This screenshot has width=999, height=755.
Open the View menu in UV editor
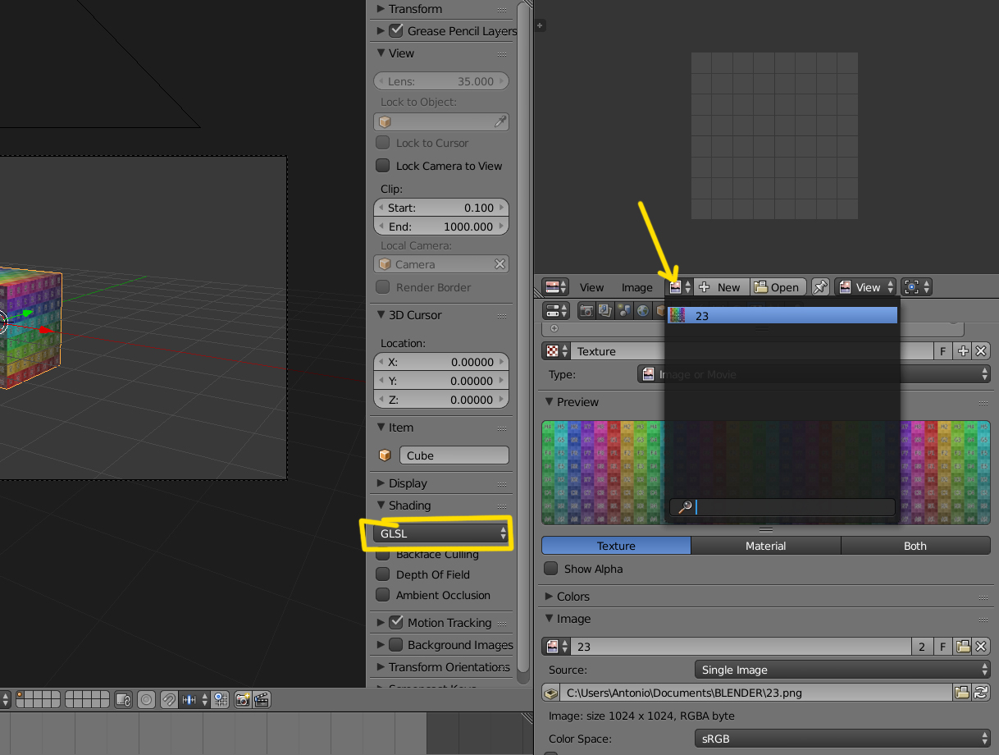click(591, 287)
